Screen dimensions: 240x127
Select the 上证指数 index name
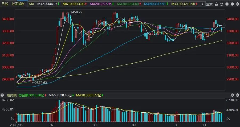pyautogui.click(x=18, y=4)
